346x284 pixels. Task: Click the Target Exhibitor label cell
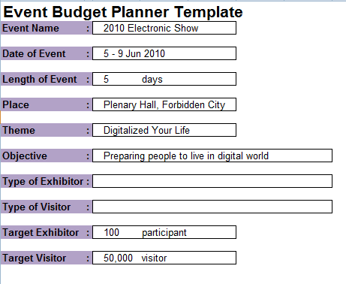tap(47, 232)
